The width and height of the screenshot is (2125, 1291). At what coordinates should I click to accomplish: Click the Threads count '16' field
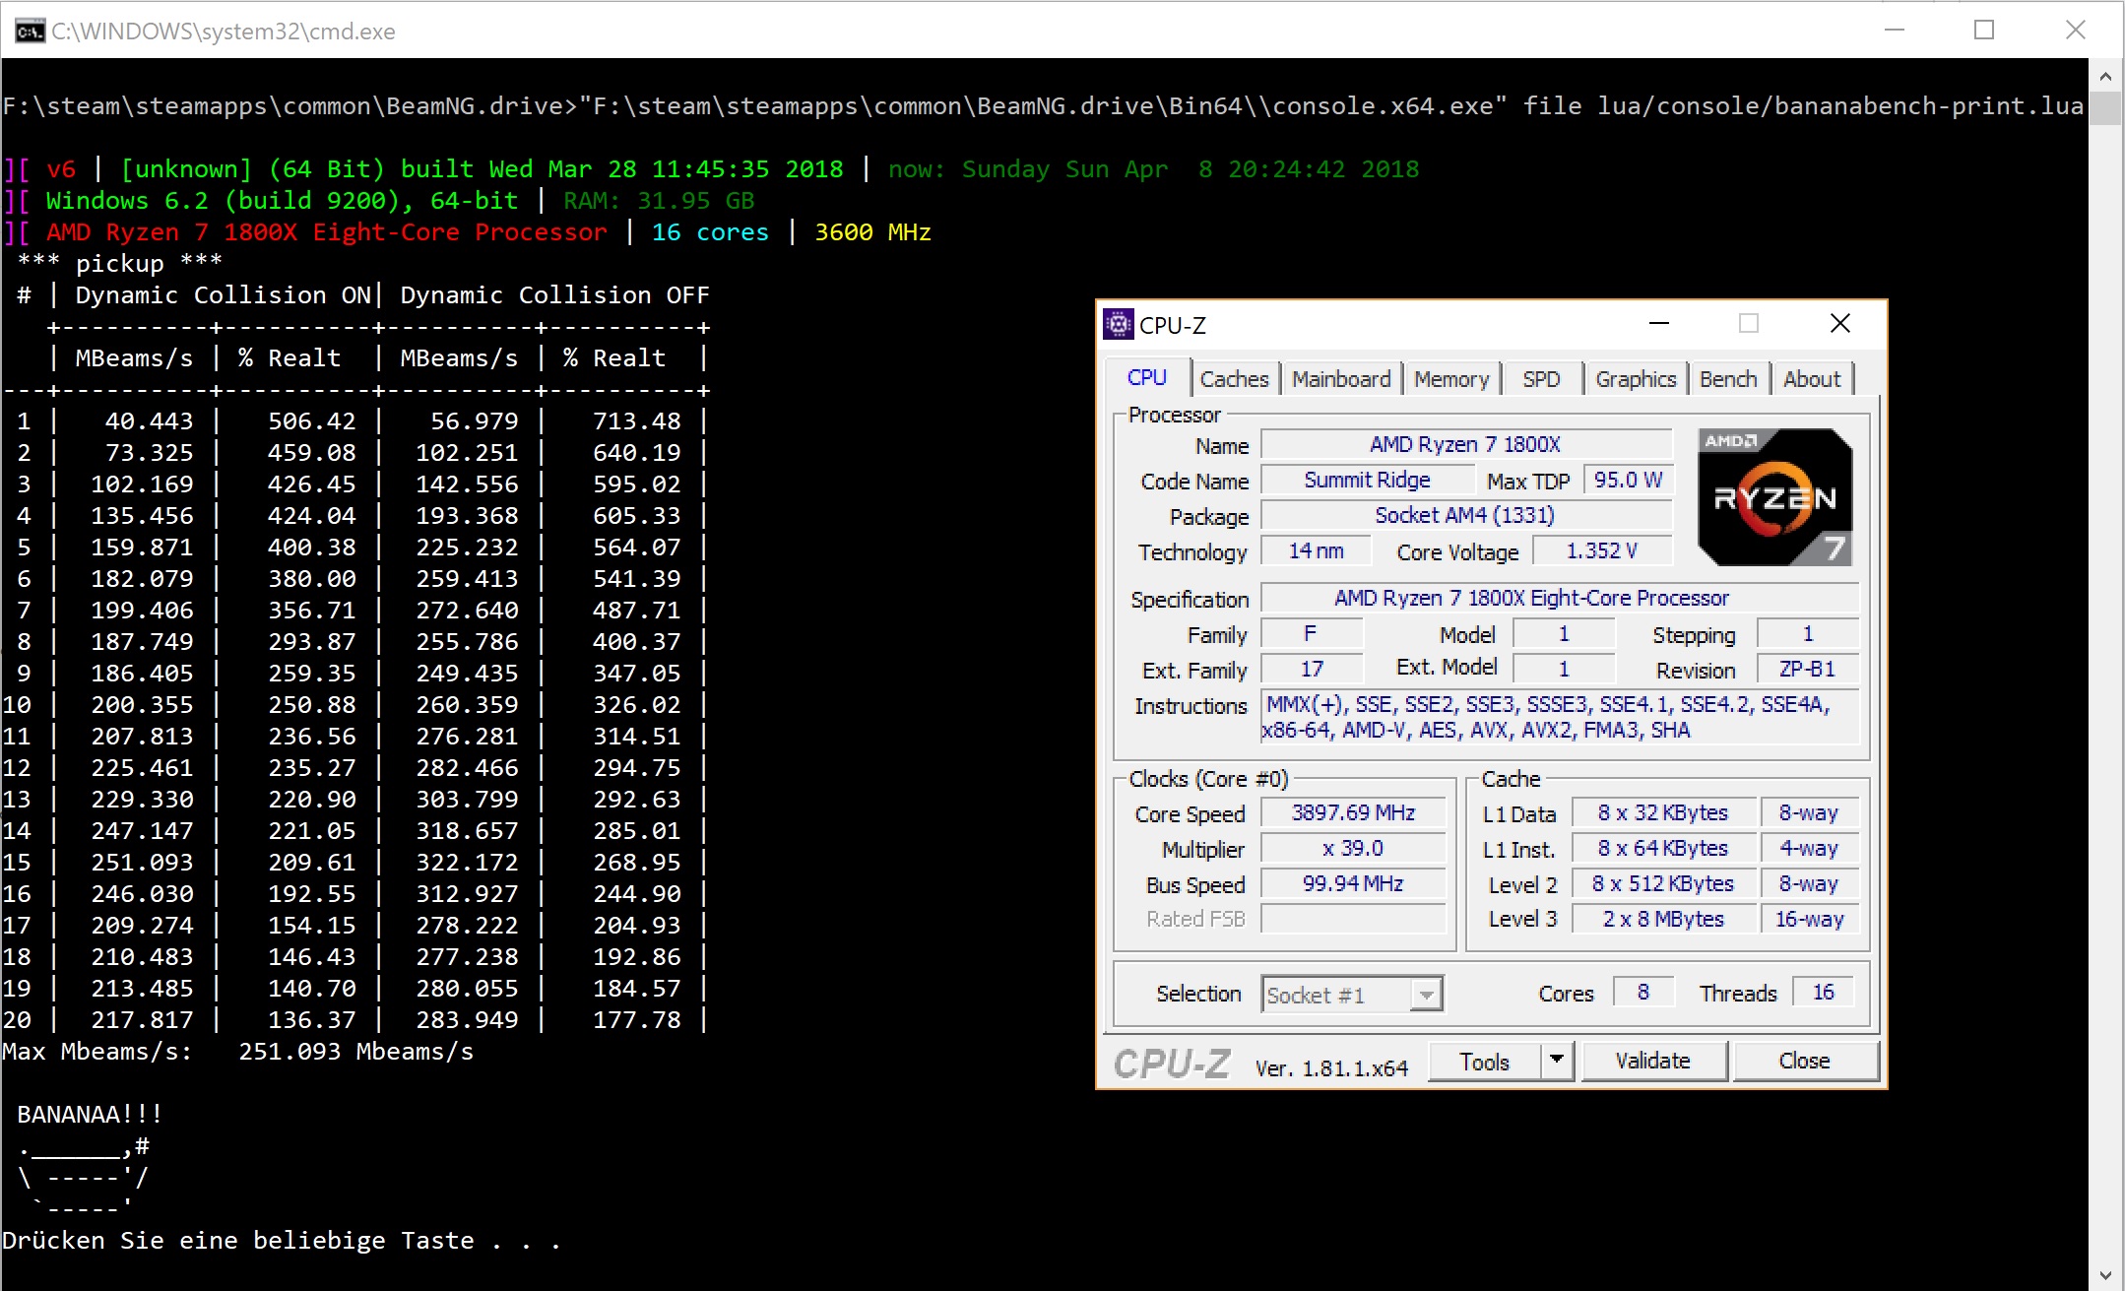point(1824,993)
